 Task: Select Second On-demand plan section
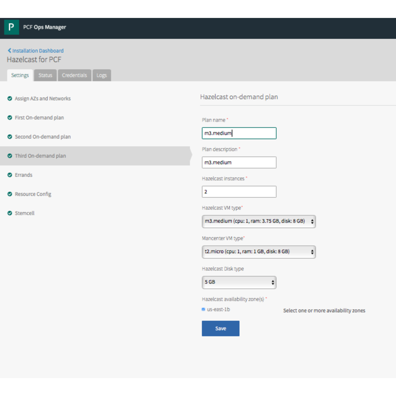43,137
